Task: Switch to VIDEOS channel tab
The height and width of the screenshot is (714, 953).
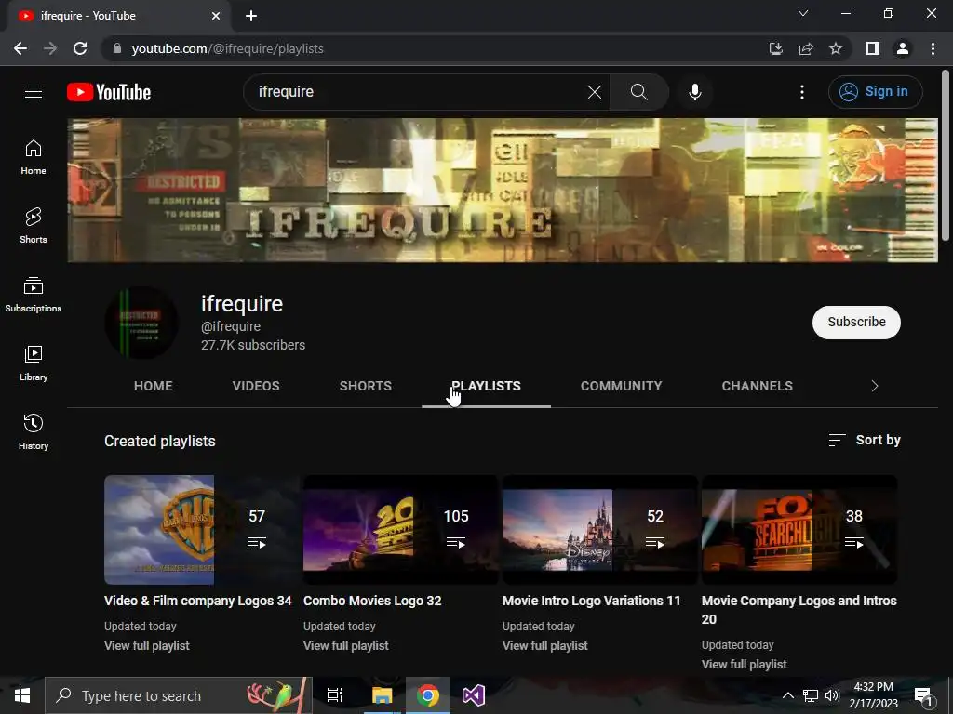Action: click(x=256, y=386)
